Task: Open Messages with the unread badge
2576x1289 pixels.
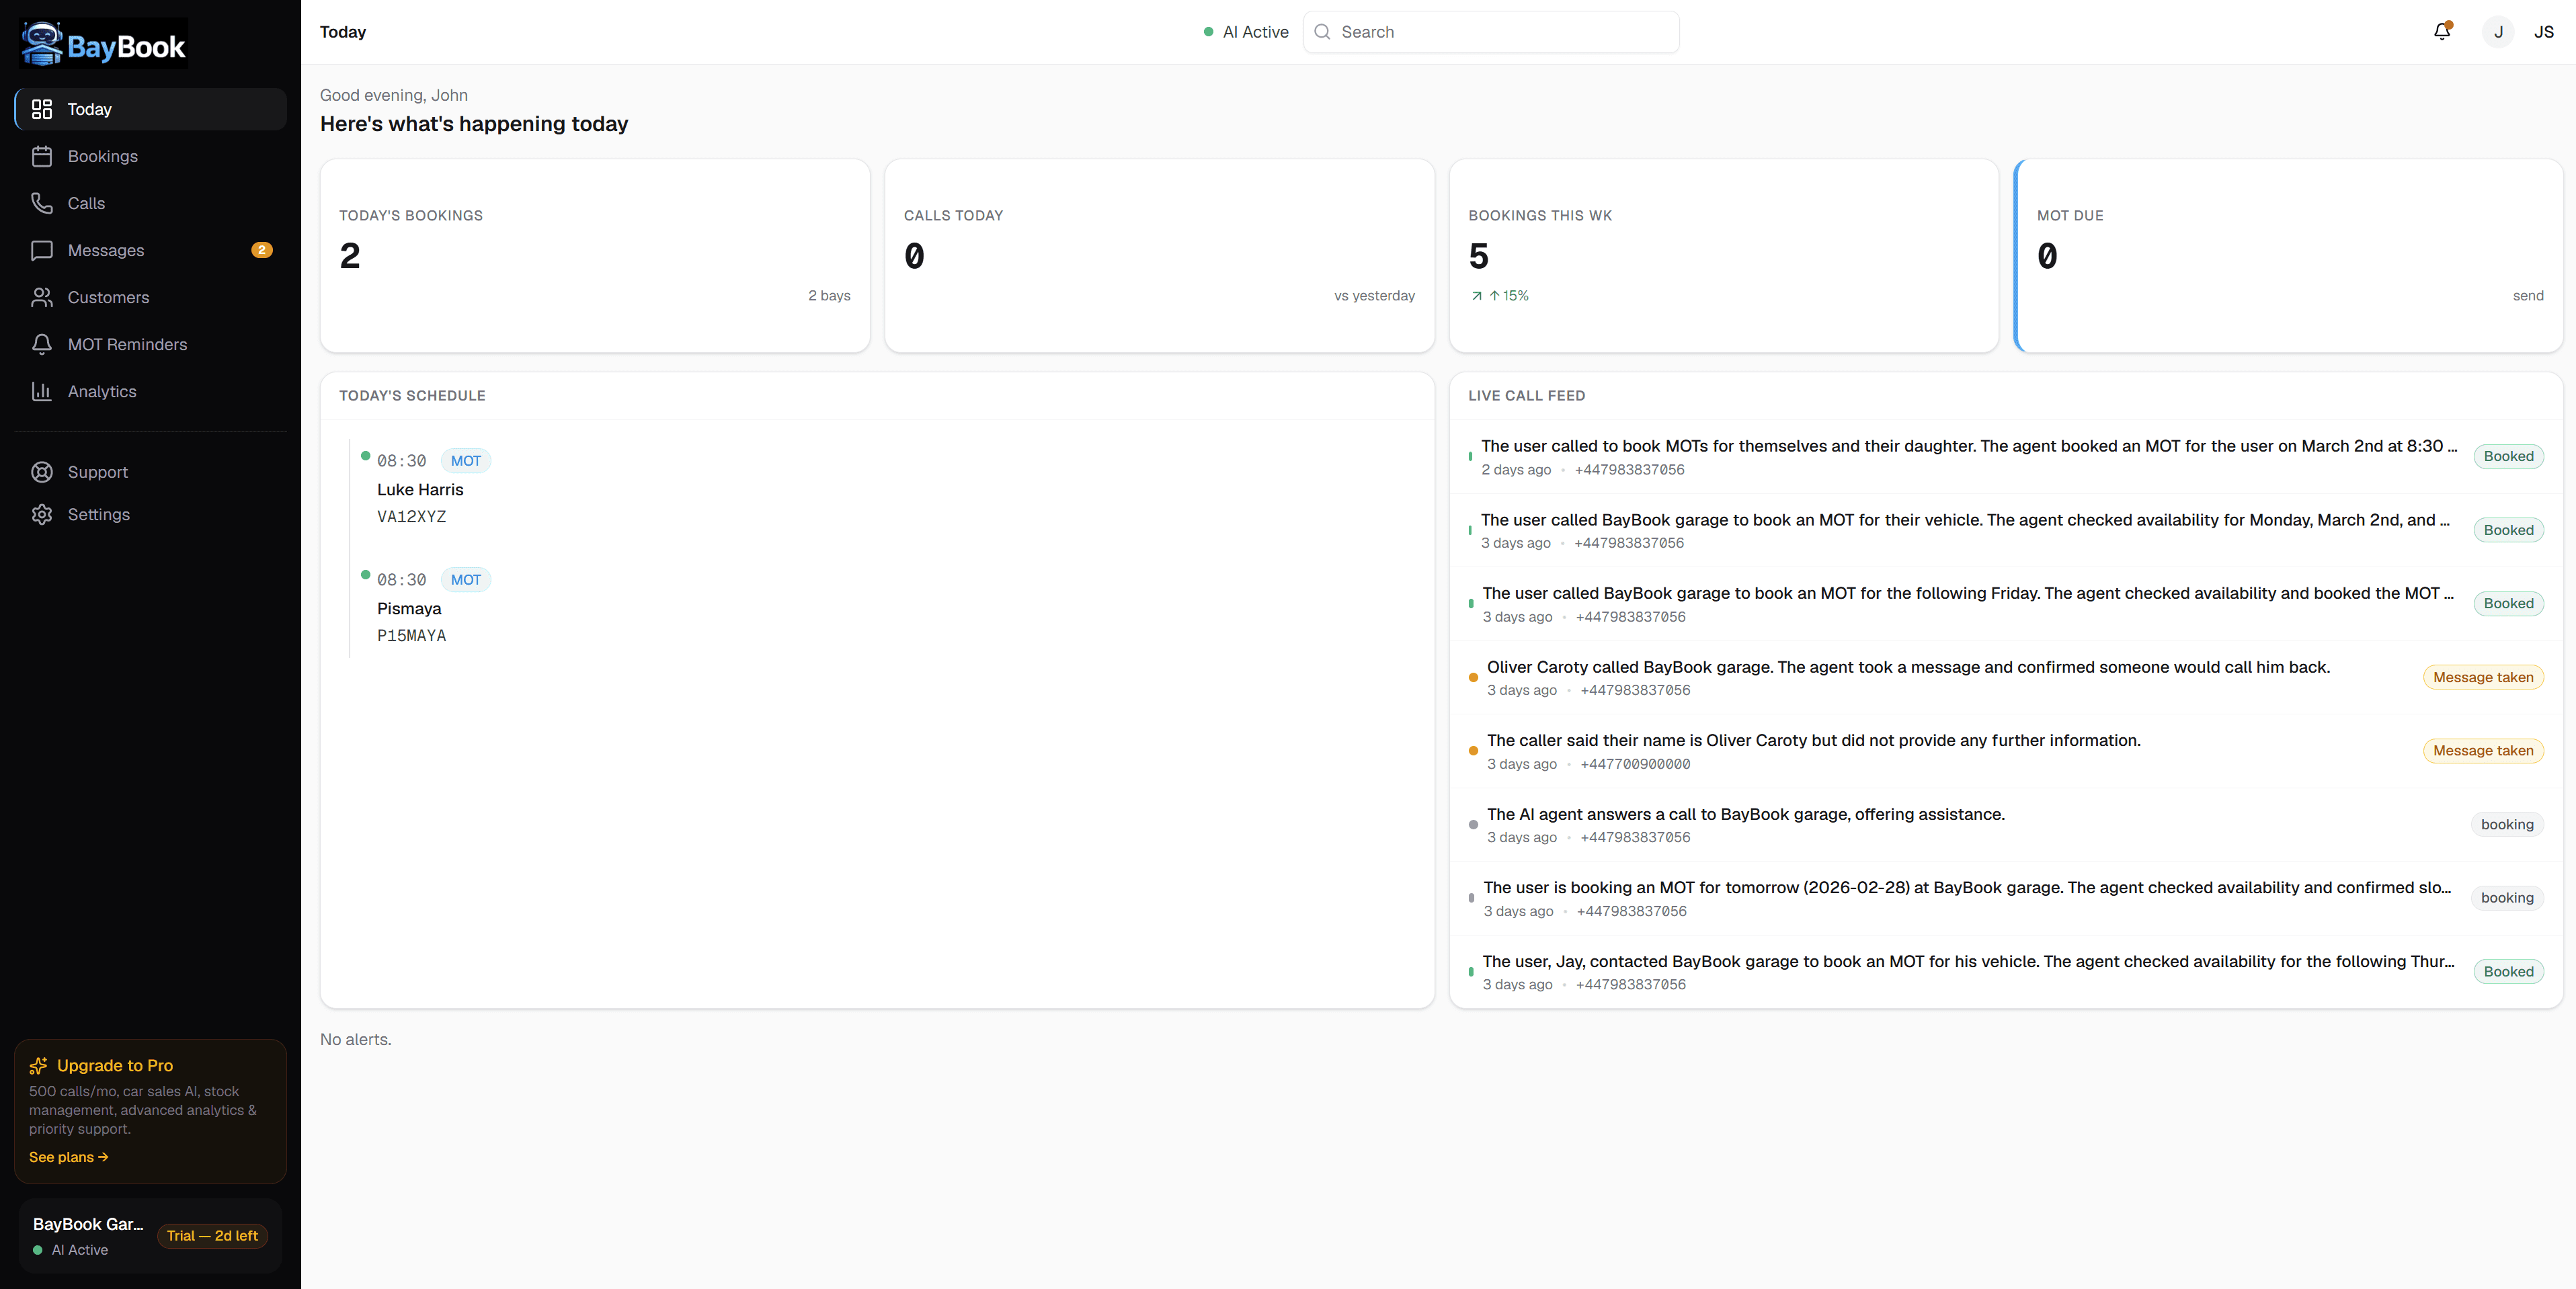Action: pos(106,250)
